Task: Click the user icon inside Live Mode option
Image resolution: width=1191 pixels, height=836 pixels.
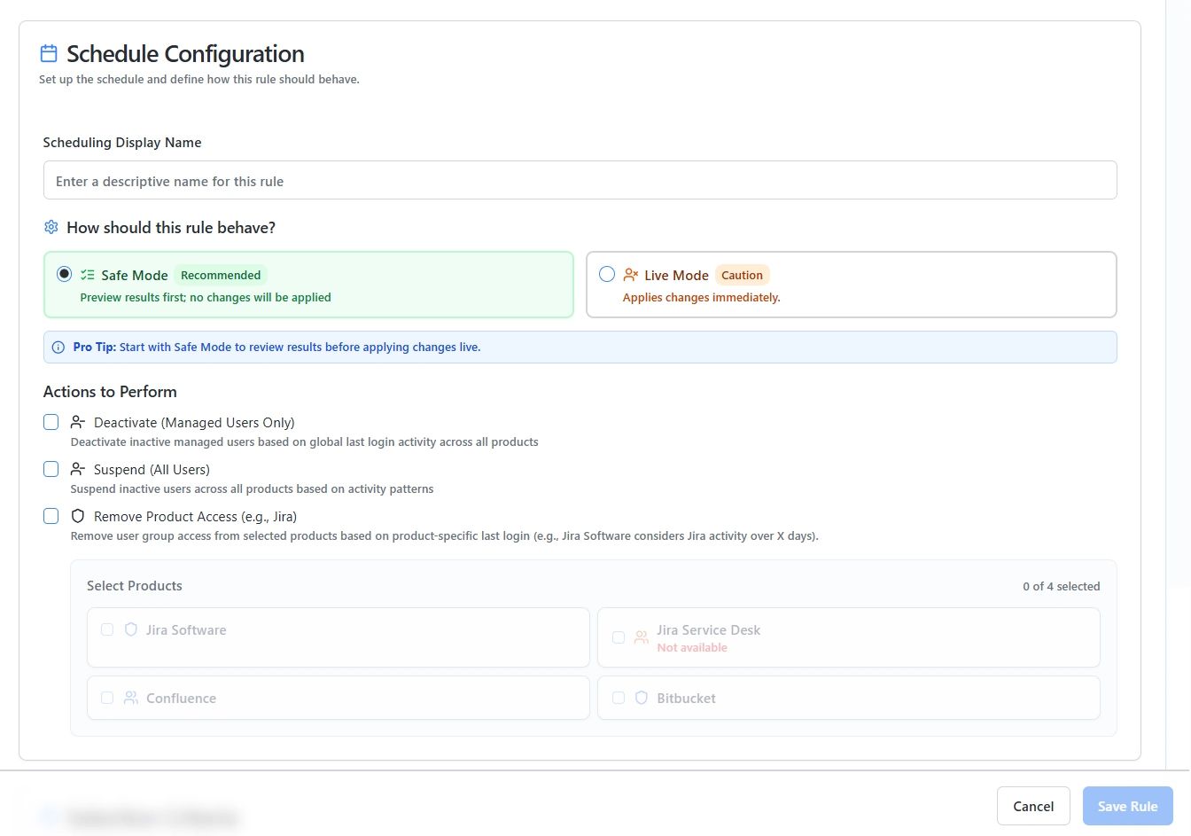Action: click(630, 275)
